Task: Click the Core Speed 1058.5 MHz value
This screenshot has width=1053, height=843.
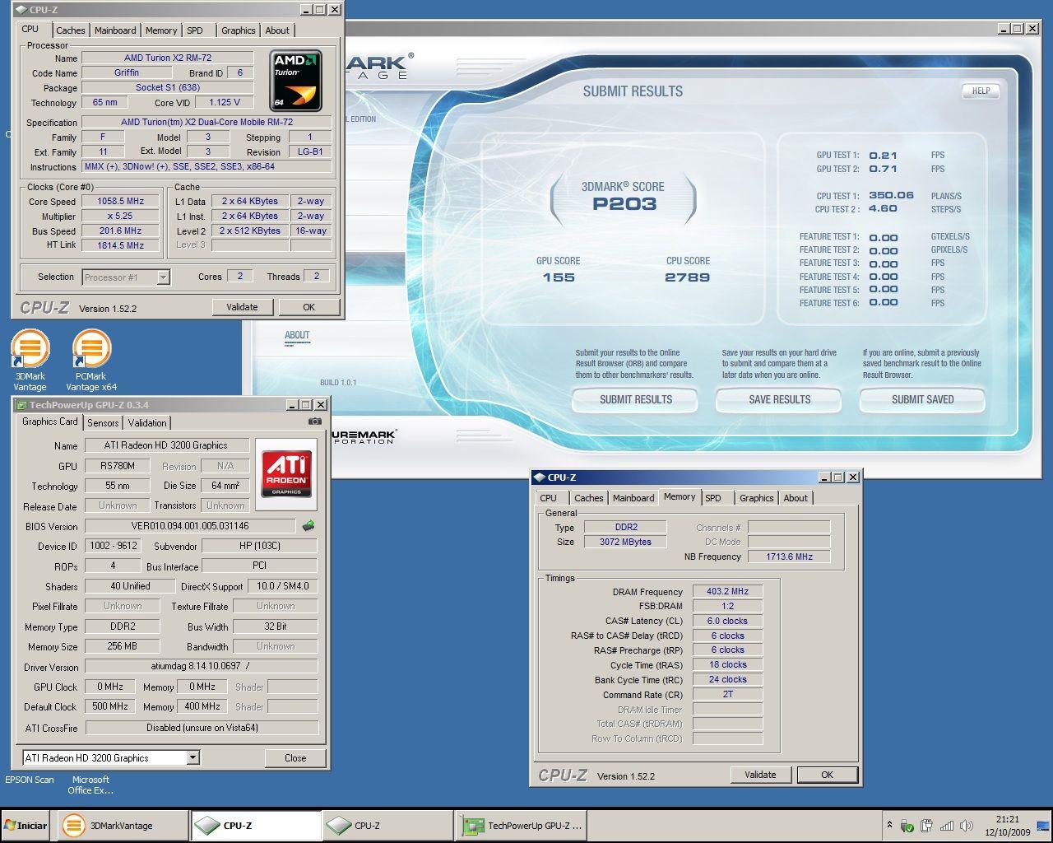Action: (121, 201)
